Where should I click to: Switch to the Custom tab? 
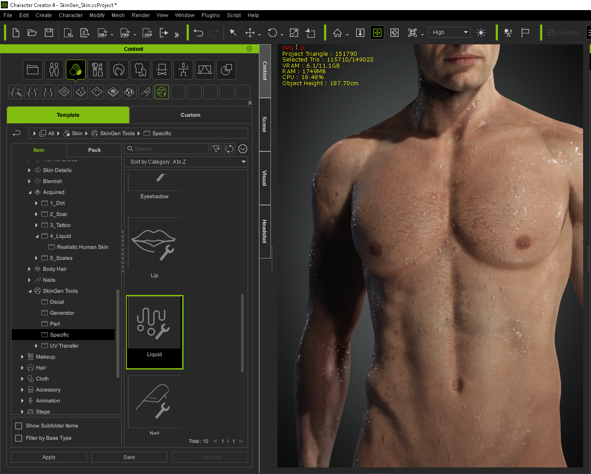point(191,115)
